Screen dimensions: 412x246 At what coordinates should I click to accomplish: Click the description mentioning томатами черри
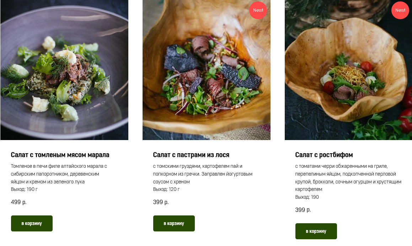[348, 178]
